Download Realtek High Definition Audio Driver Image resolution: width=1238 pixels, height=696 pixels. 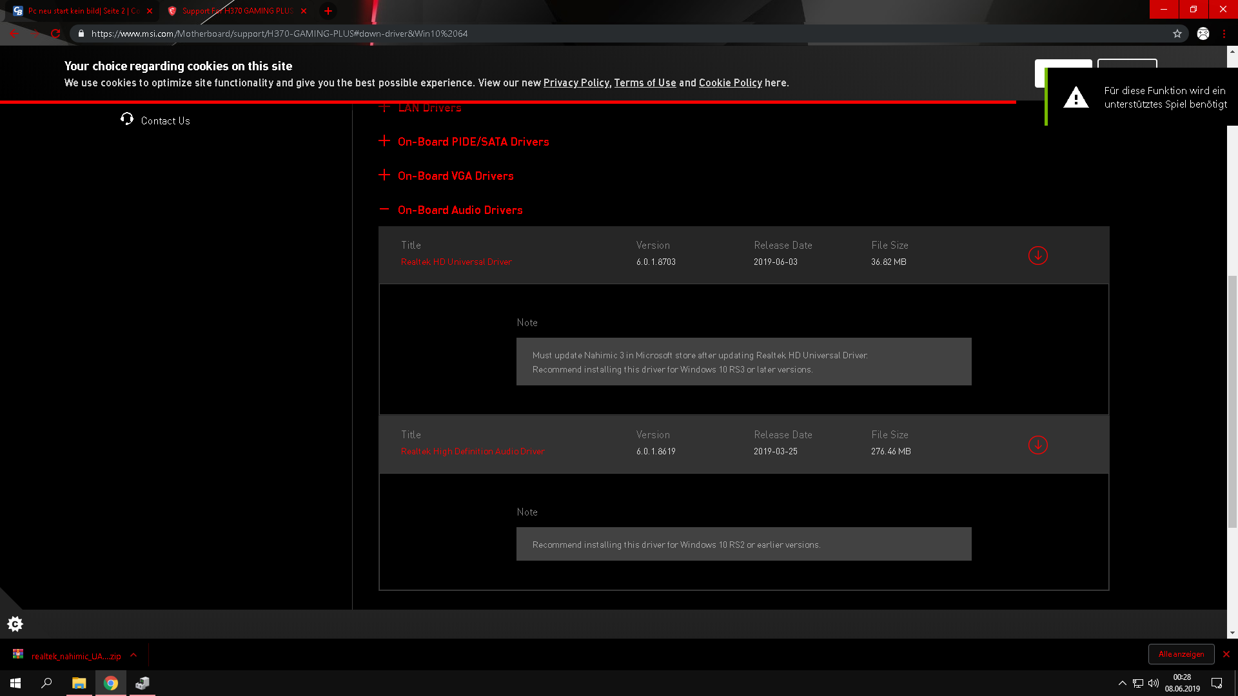pos(1037,445)
